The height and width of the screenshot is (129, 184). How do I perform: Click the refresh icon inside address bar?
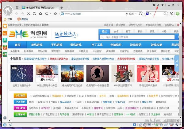(x=140, y=14)
